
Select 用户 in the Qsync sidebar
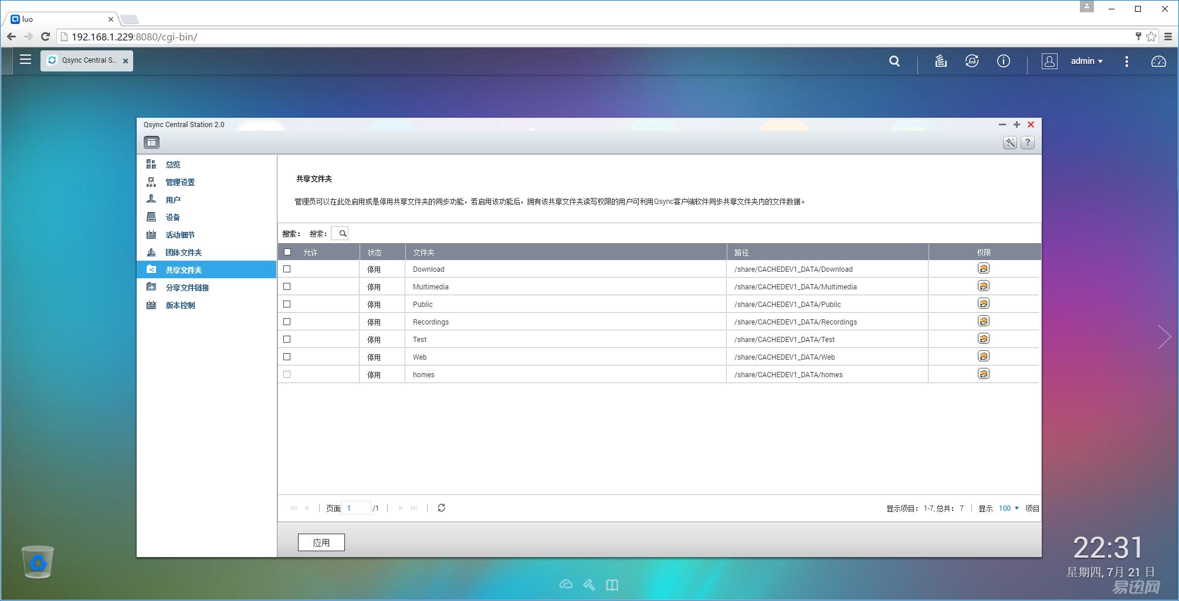point(173,199)
